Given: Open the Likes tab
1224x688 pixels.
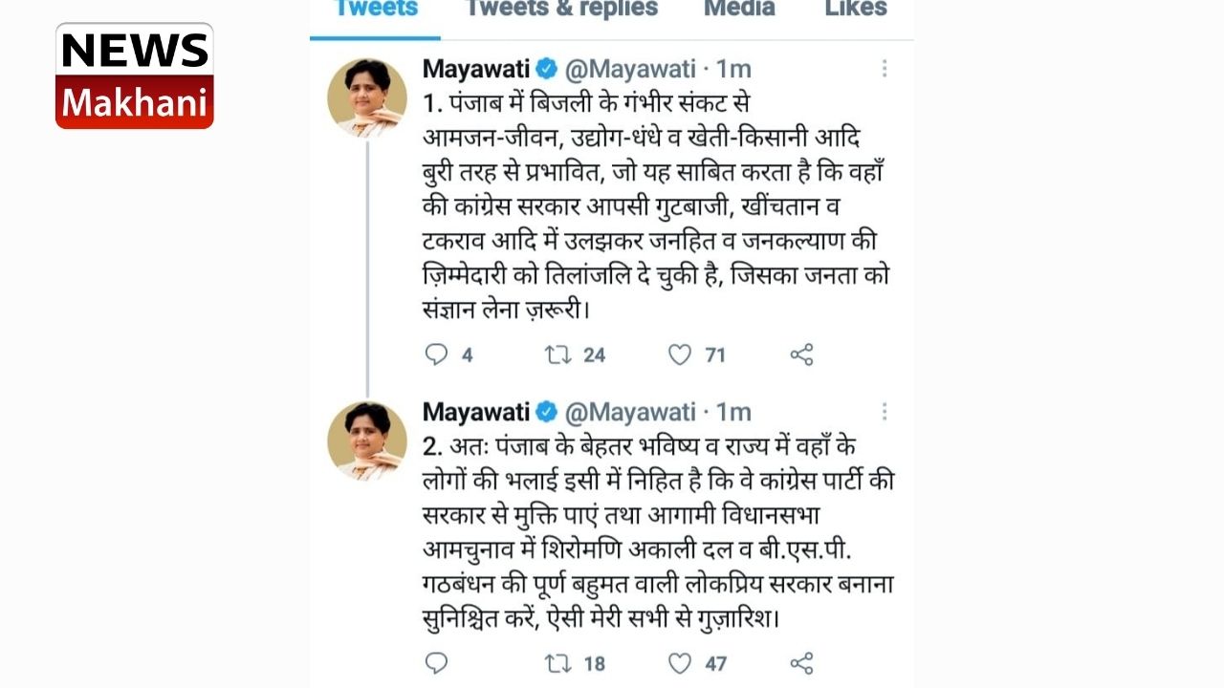Looking at the screenshot, I should (856, 10).
